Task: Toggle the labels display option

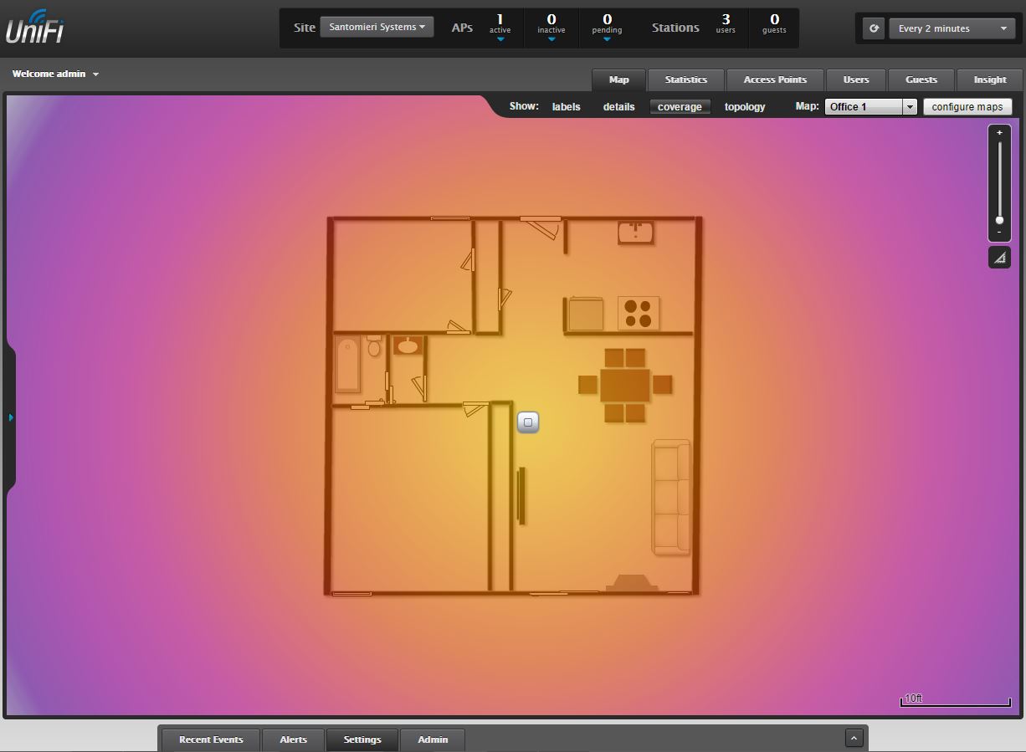Action: click(x=566, y=107)
